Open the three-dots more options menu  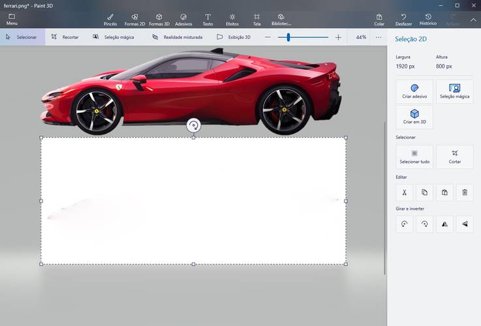pyautogui.click(x=379, y=37)
